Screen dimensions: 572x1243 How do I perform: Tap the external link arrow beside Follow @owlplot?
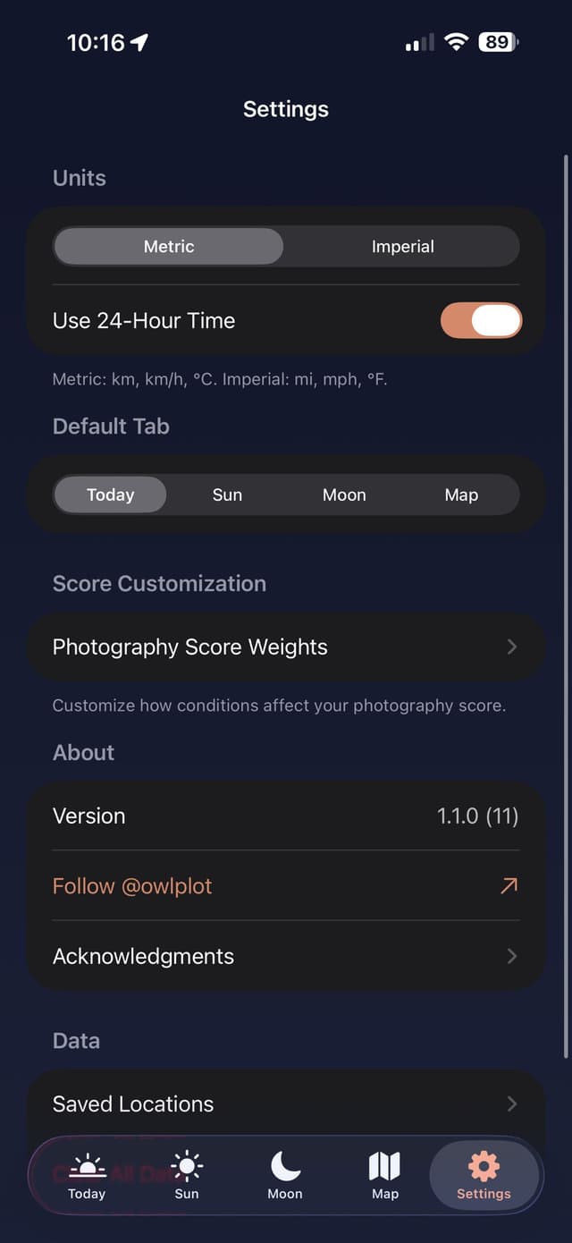click(x=509, y=885)
